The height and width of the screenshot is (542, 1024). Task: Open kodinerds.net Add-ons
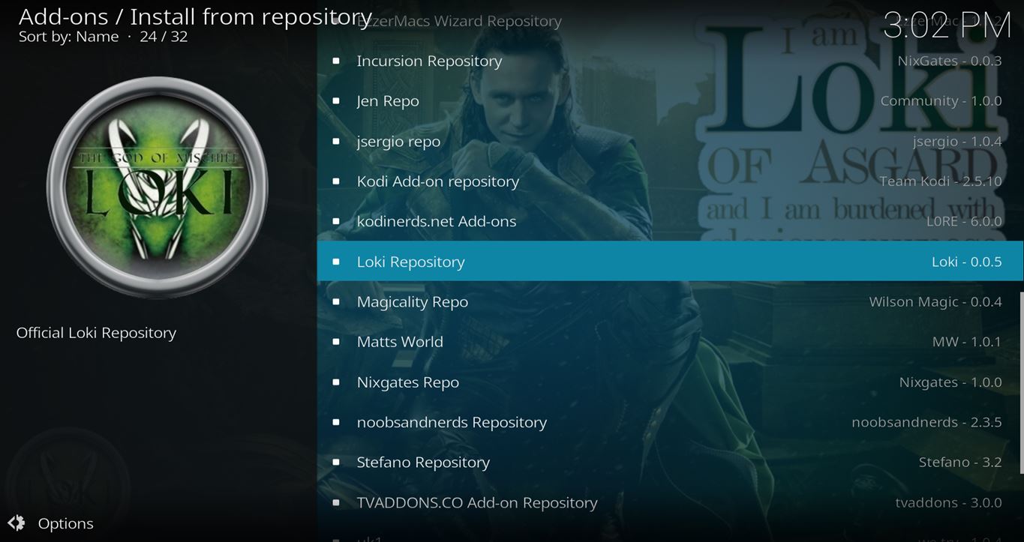click(437, 221)
